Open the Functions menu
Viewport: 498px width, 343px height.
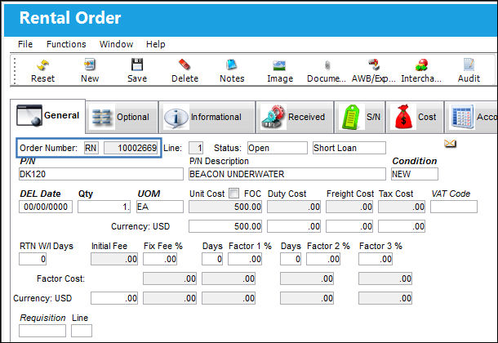point(66,44)
